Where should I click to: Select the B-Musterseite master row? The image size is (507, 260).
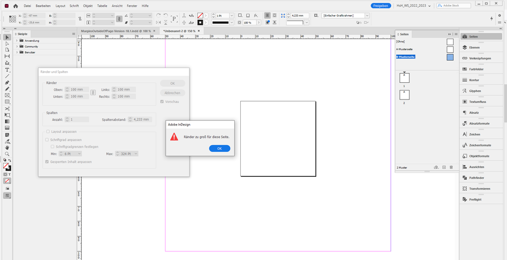[x=425, y=57]
